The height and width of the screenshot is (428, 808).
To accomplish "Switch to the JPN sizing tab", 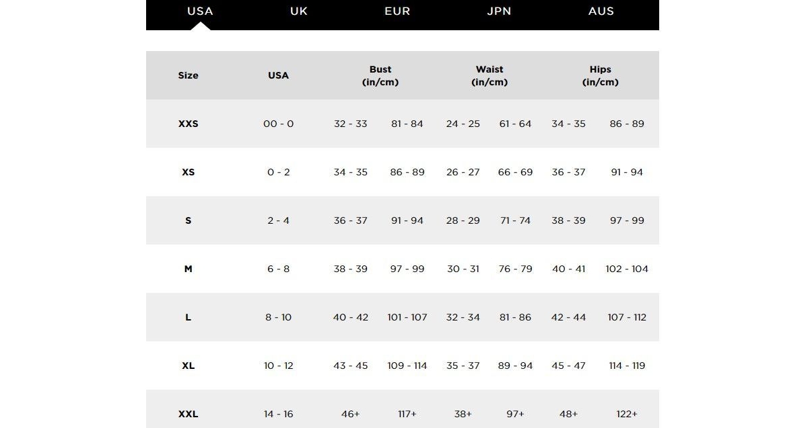I will click(499, 11).
